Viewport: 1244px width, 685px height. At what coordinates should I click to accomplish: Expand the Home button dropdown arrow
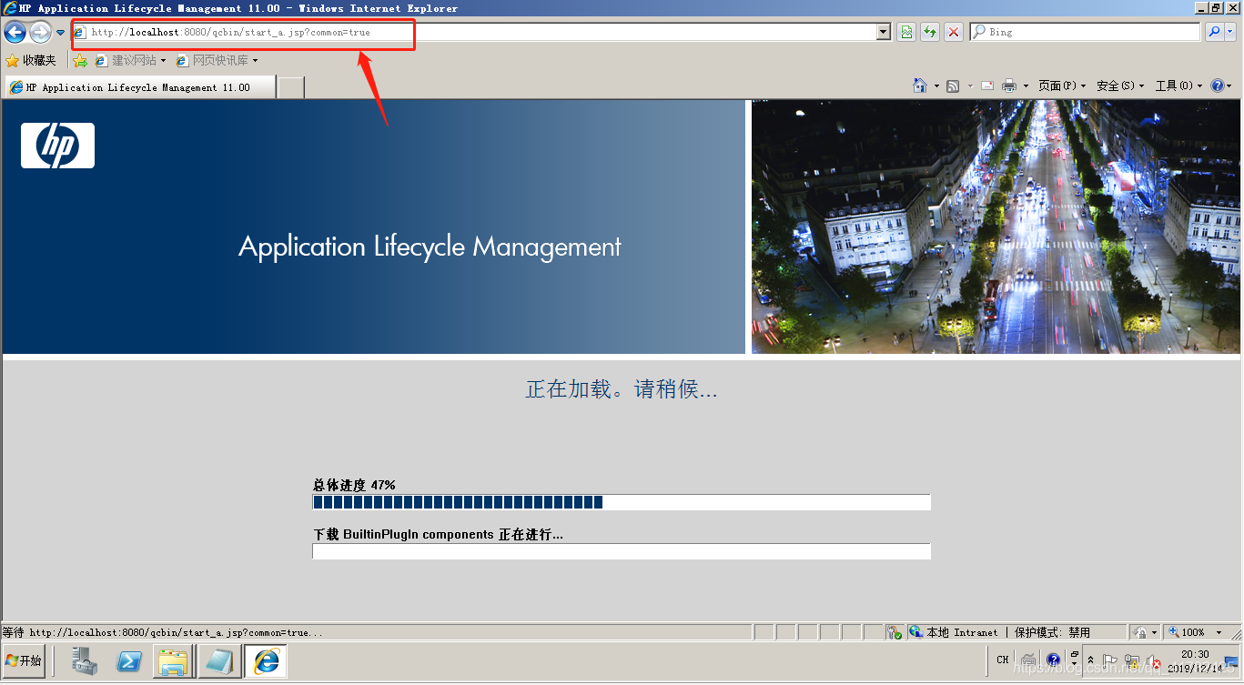(x=936, y=86)
